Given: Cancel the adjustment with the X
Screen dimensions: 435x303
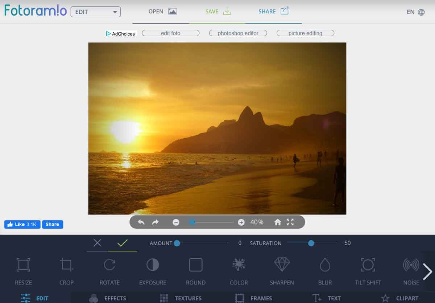Looking at the screenshot, I should [97, 243].
